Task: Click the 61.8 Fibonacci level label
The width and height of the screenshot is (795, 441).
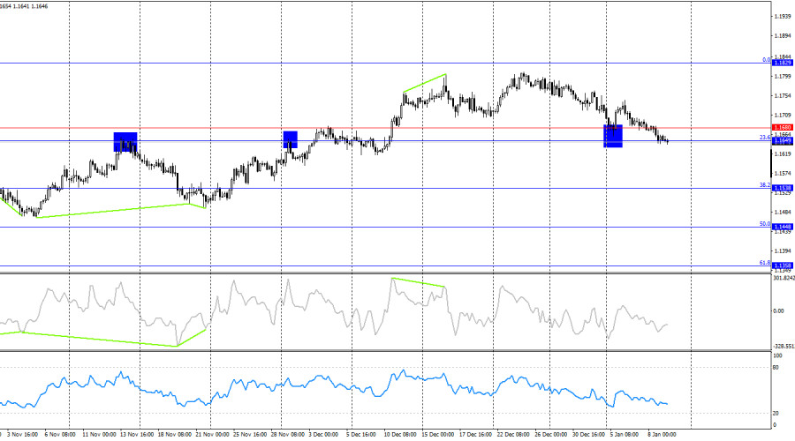Action: [765, 263]
